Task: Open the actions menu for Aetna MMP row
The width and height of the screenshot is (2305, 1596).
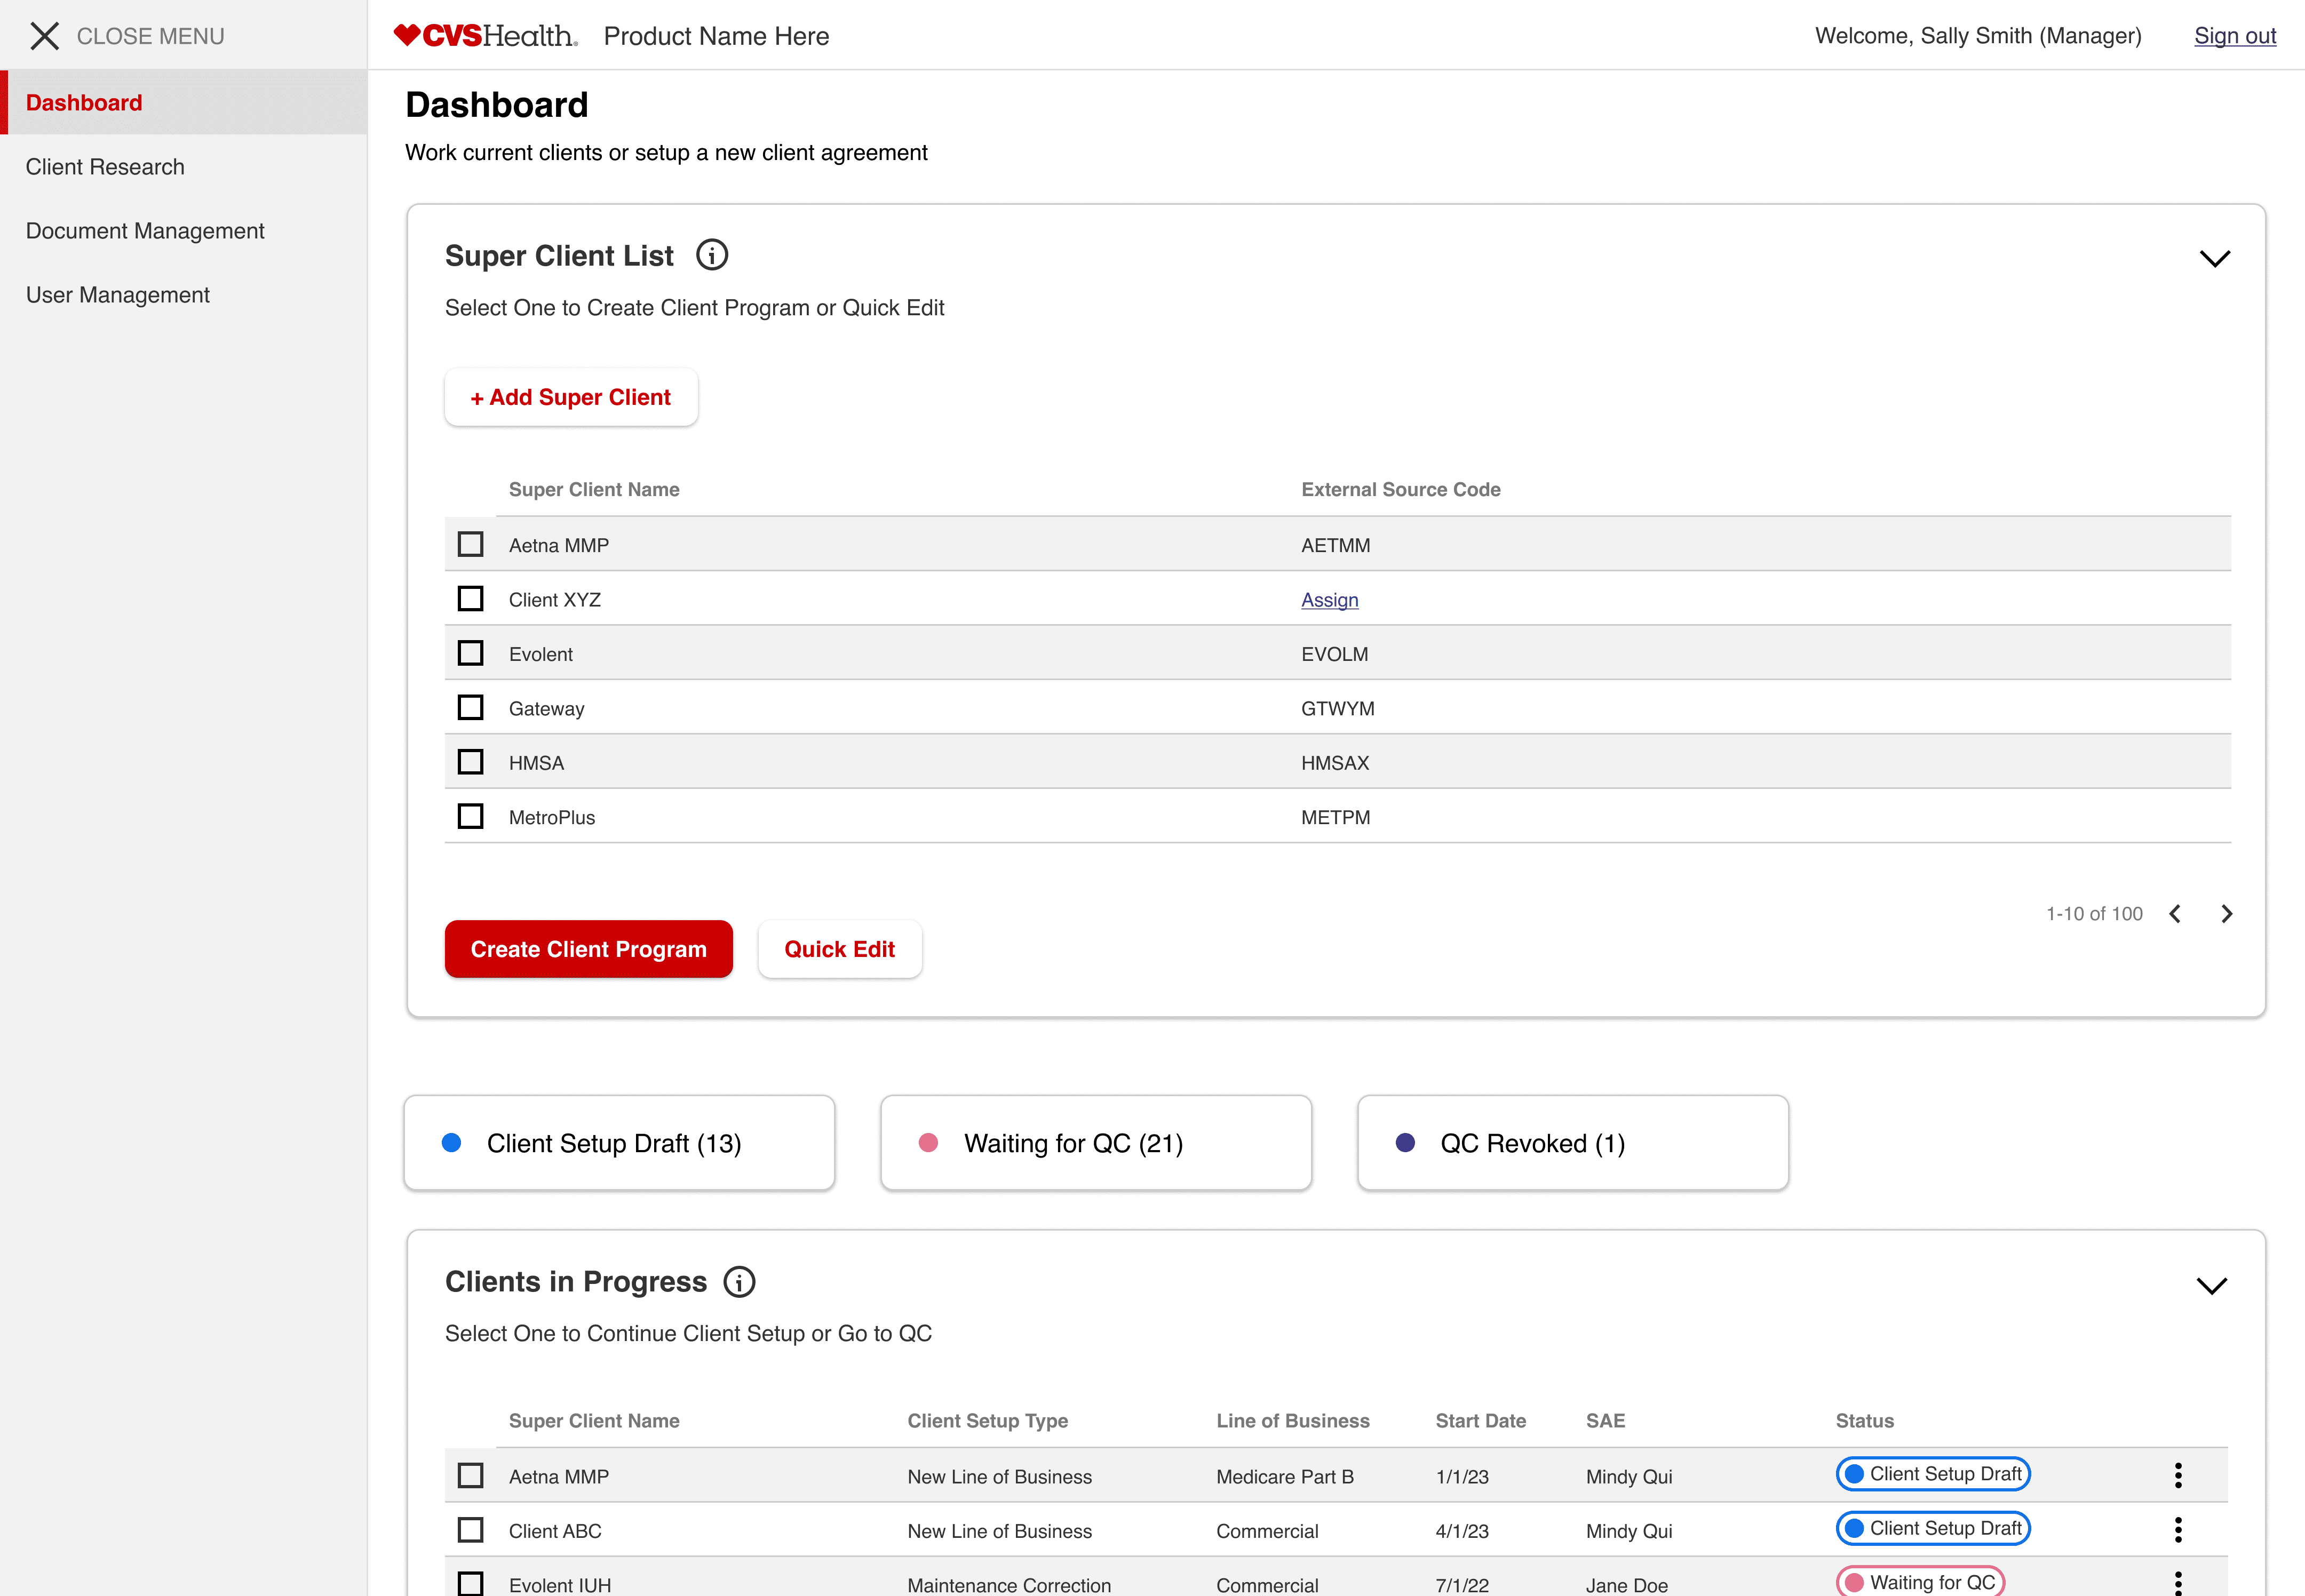Action: click(2179, 1475)
